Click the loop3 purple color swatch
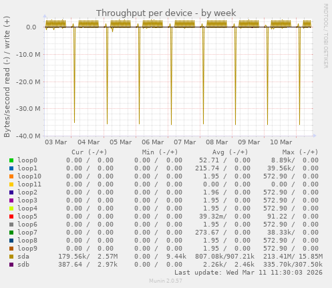The width and height of the screenshot is (332, 288). 11,200
